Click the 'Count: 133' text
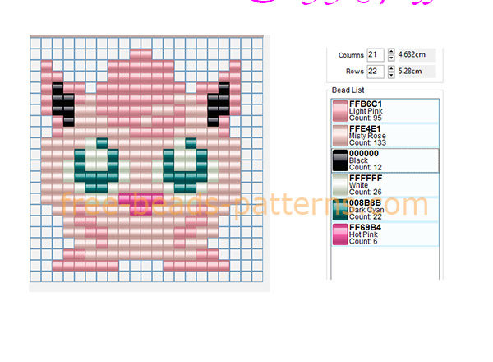The image size is (493, 362). pyautogui.click(x=367, y=142)
